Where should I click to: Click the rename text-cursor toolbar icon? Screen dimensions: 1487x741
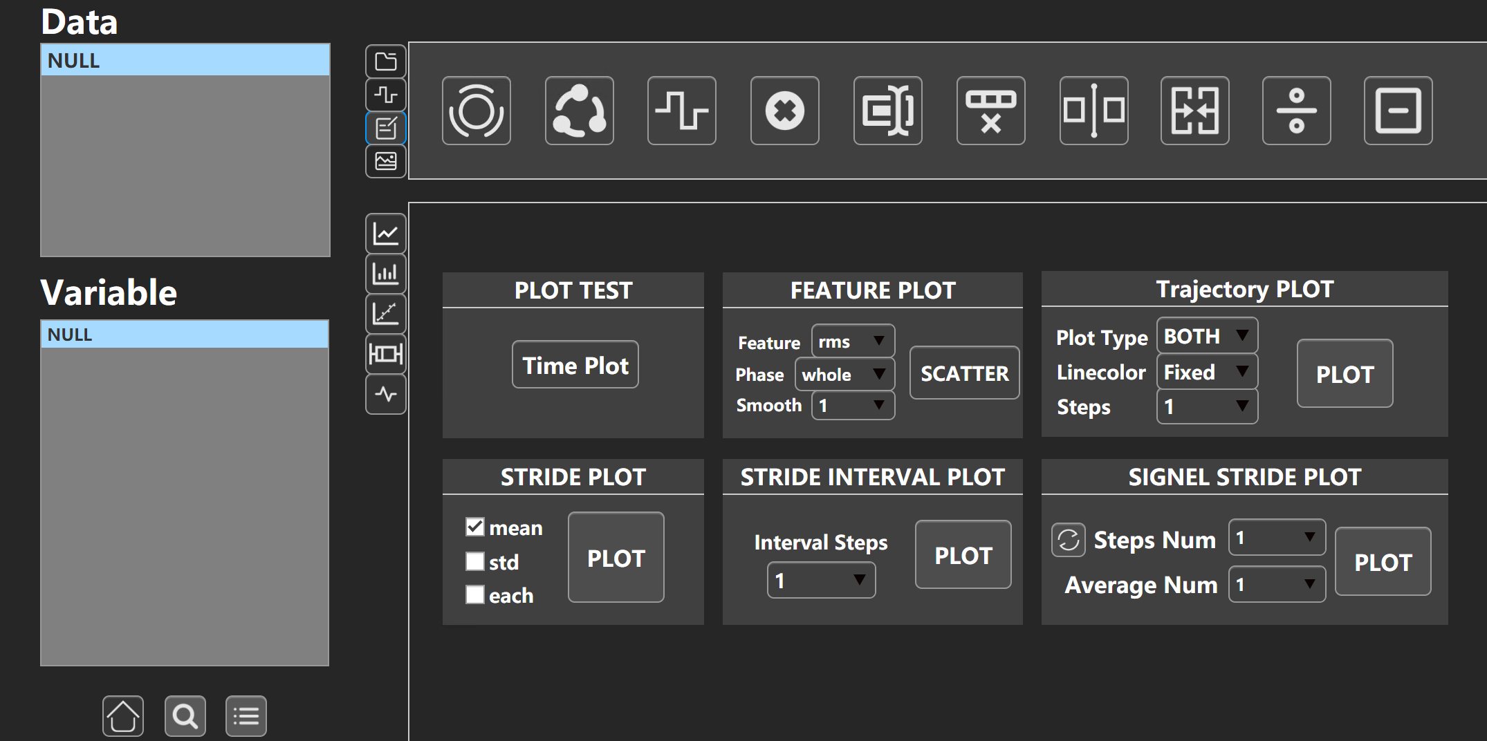pos(888,111)
